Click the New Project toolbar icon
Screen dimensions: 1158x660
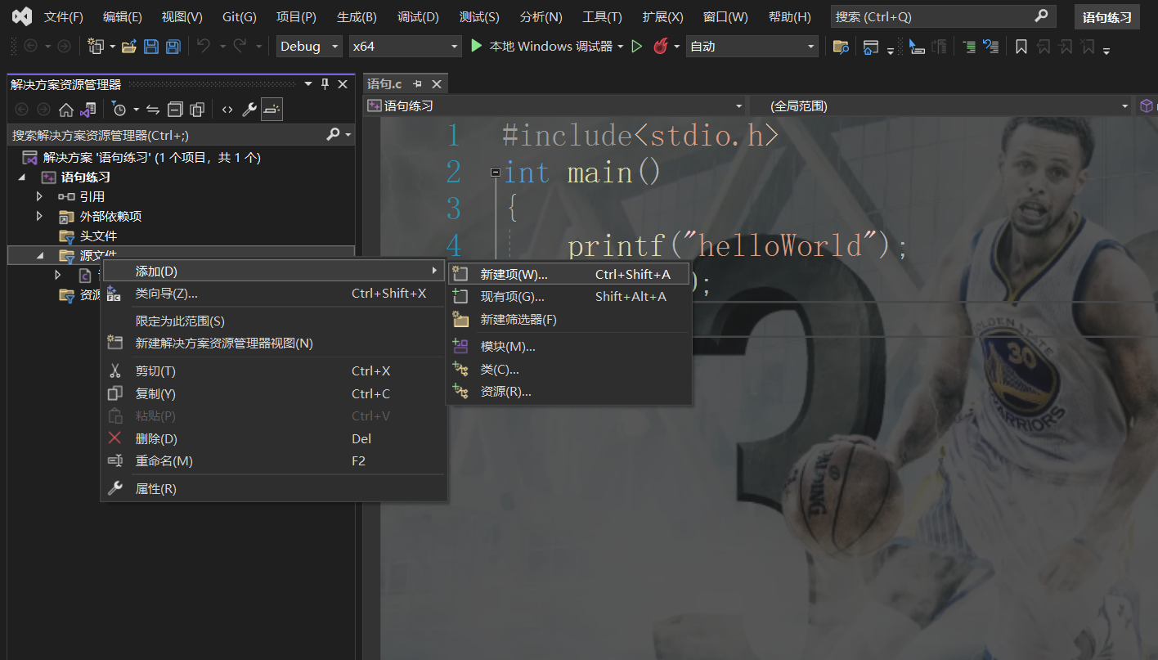(x=96, y=47)
